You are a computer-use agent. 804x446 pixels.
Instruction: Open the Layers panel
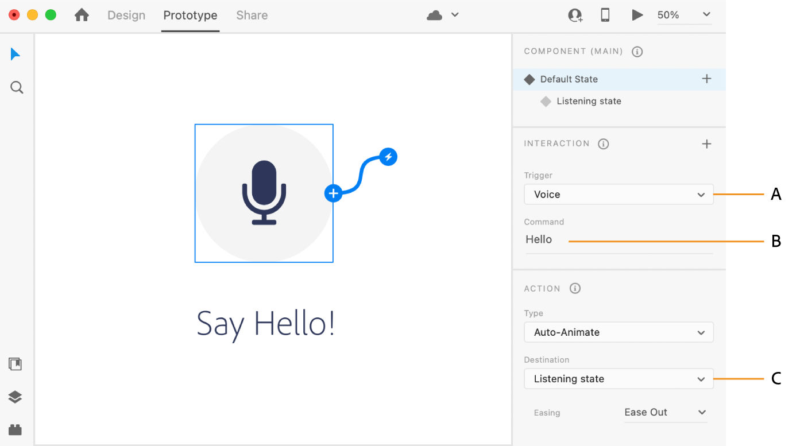point(16,397)
